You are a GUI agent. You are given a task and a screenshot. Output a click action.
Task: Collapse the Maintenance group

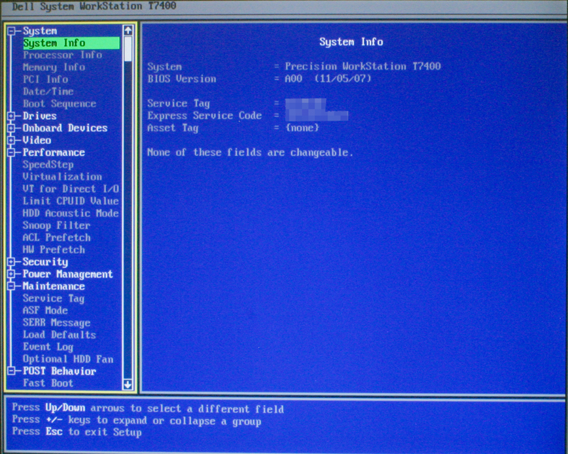click(11, 286)
